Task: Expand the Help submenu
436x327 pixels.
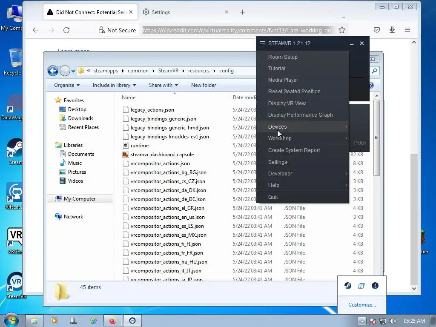Action: [x=303, y=185]
